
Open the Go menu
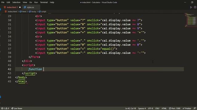pos(30,2)
